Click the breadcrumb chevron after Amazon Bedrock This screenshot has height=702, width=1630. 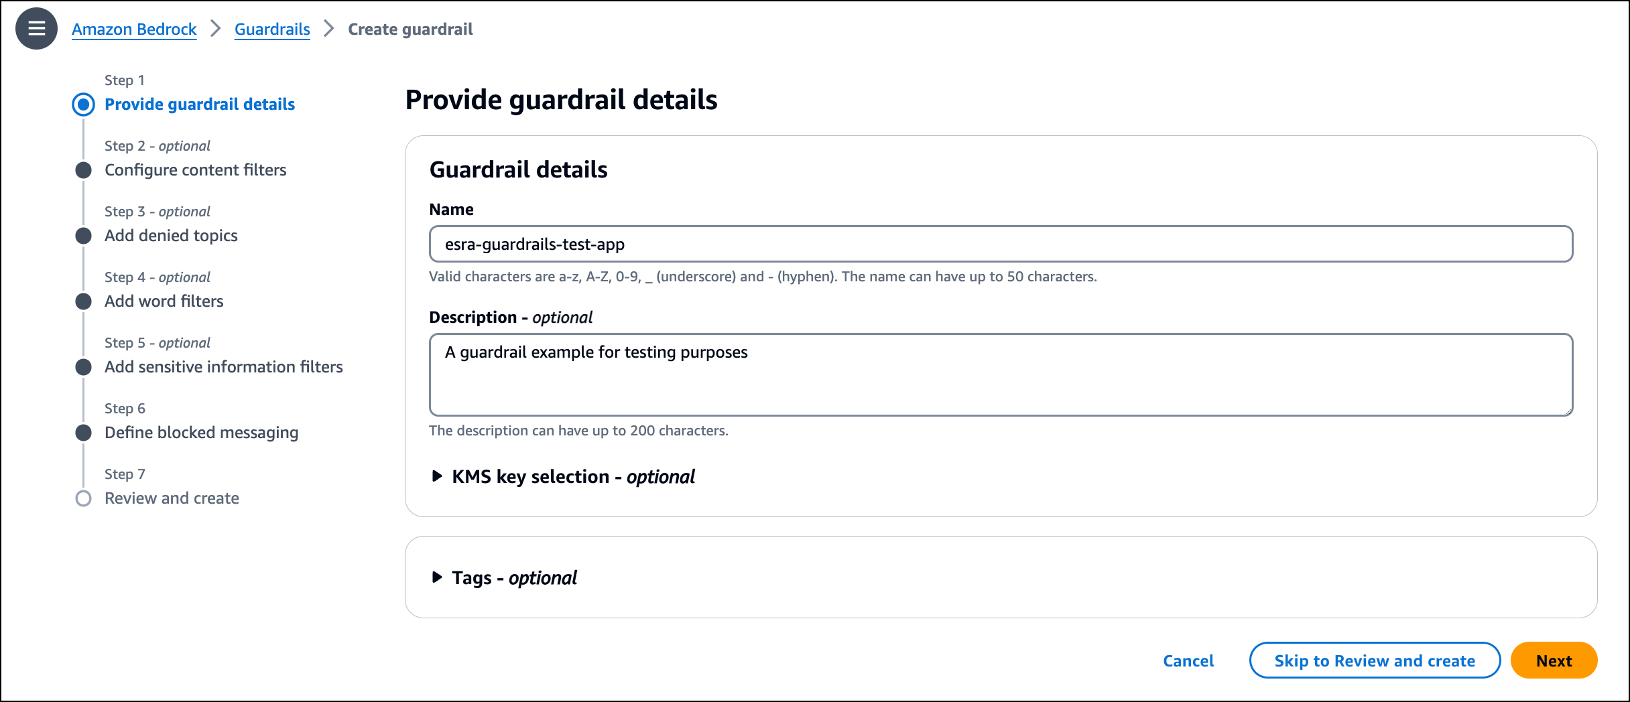(215, 29)
